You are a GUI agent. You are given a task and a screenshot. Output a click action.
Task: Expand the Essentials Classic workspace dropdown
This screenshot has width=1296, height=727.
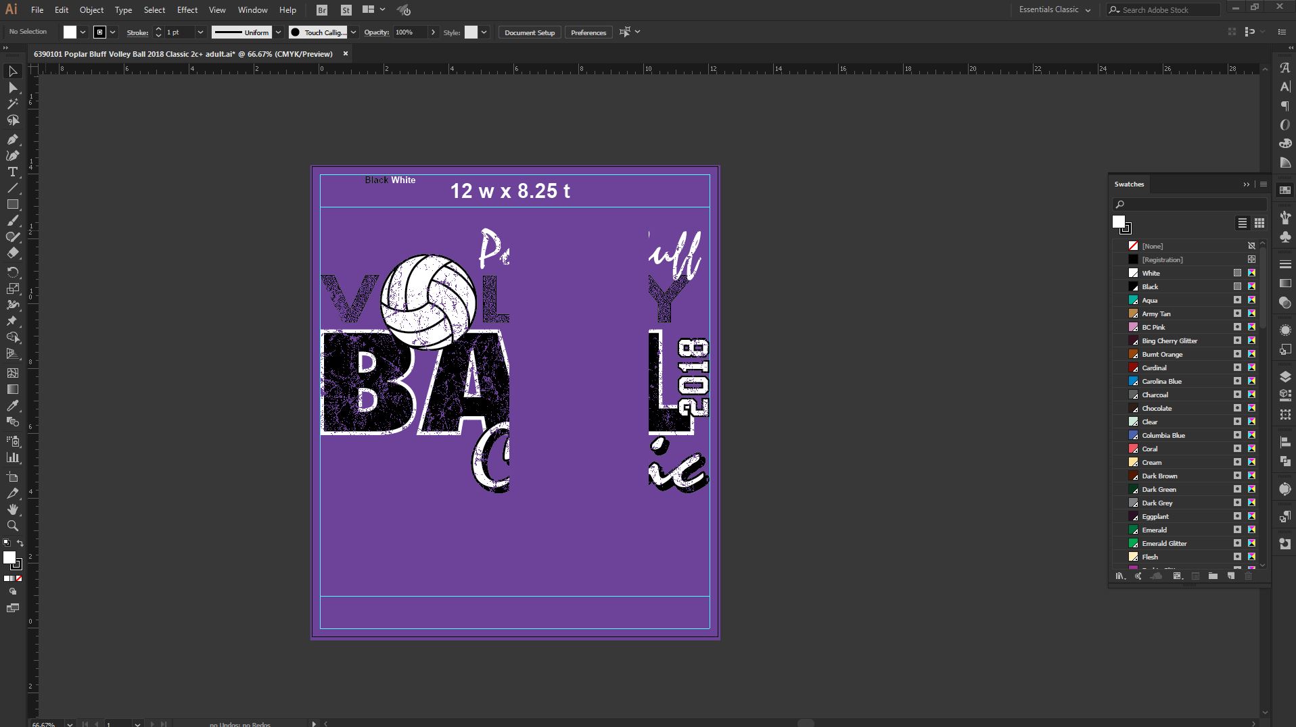click(1087, 9)
